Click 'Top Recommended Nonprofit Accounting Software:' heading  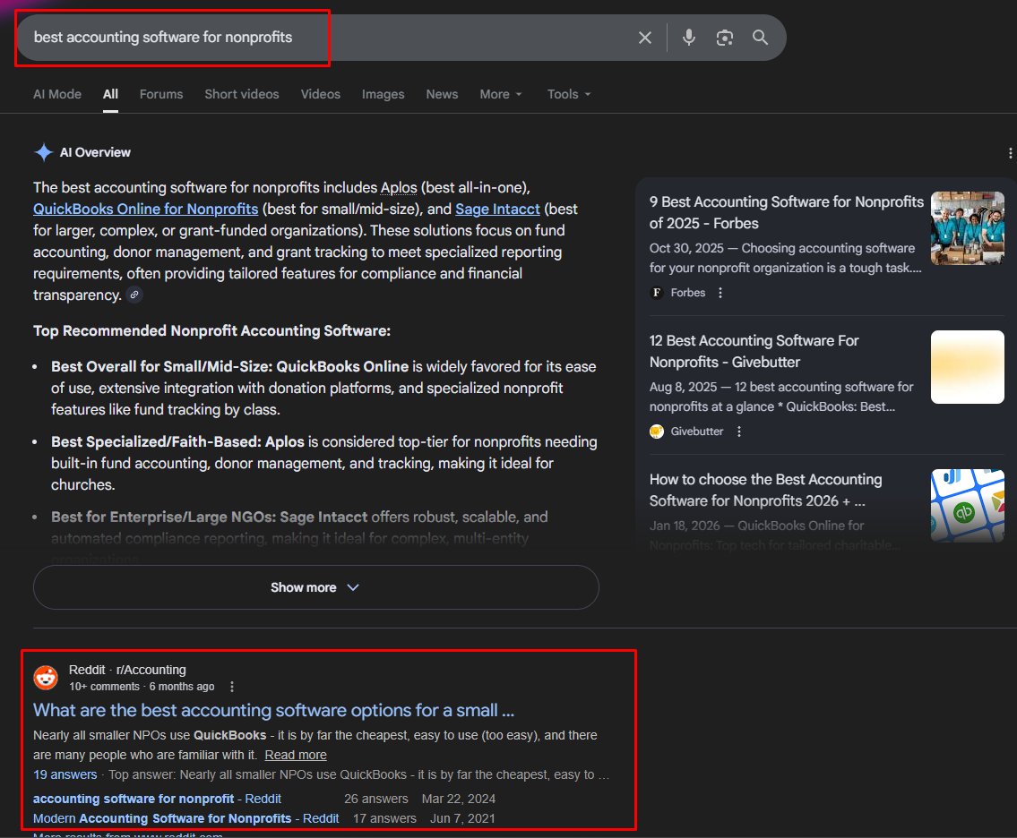click(x=211, y=330)
